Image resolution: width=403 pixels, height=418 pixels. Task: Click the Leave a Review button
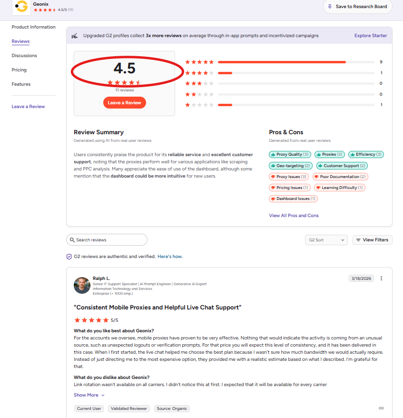(x=124, y=102)
